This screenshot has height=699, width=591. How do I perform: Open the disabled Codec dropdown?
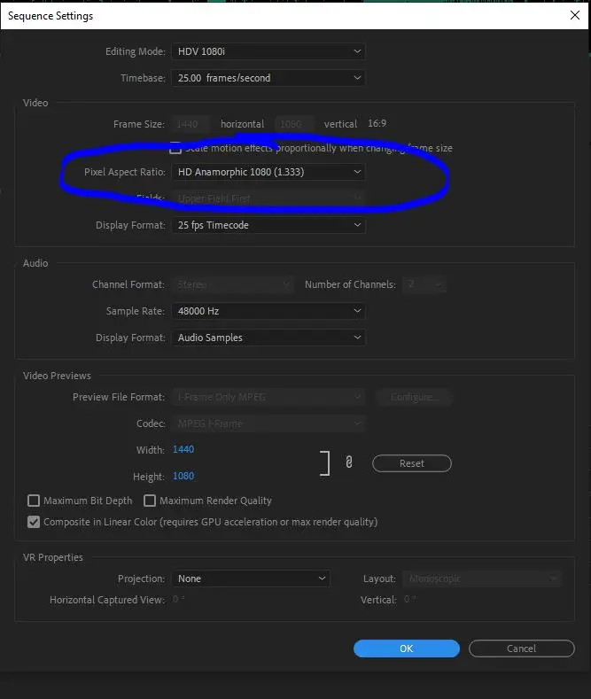pyautogui.click(x=268, y=423)
